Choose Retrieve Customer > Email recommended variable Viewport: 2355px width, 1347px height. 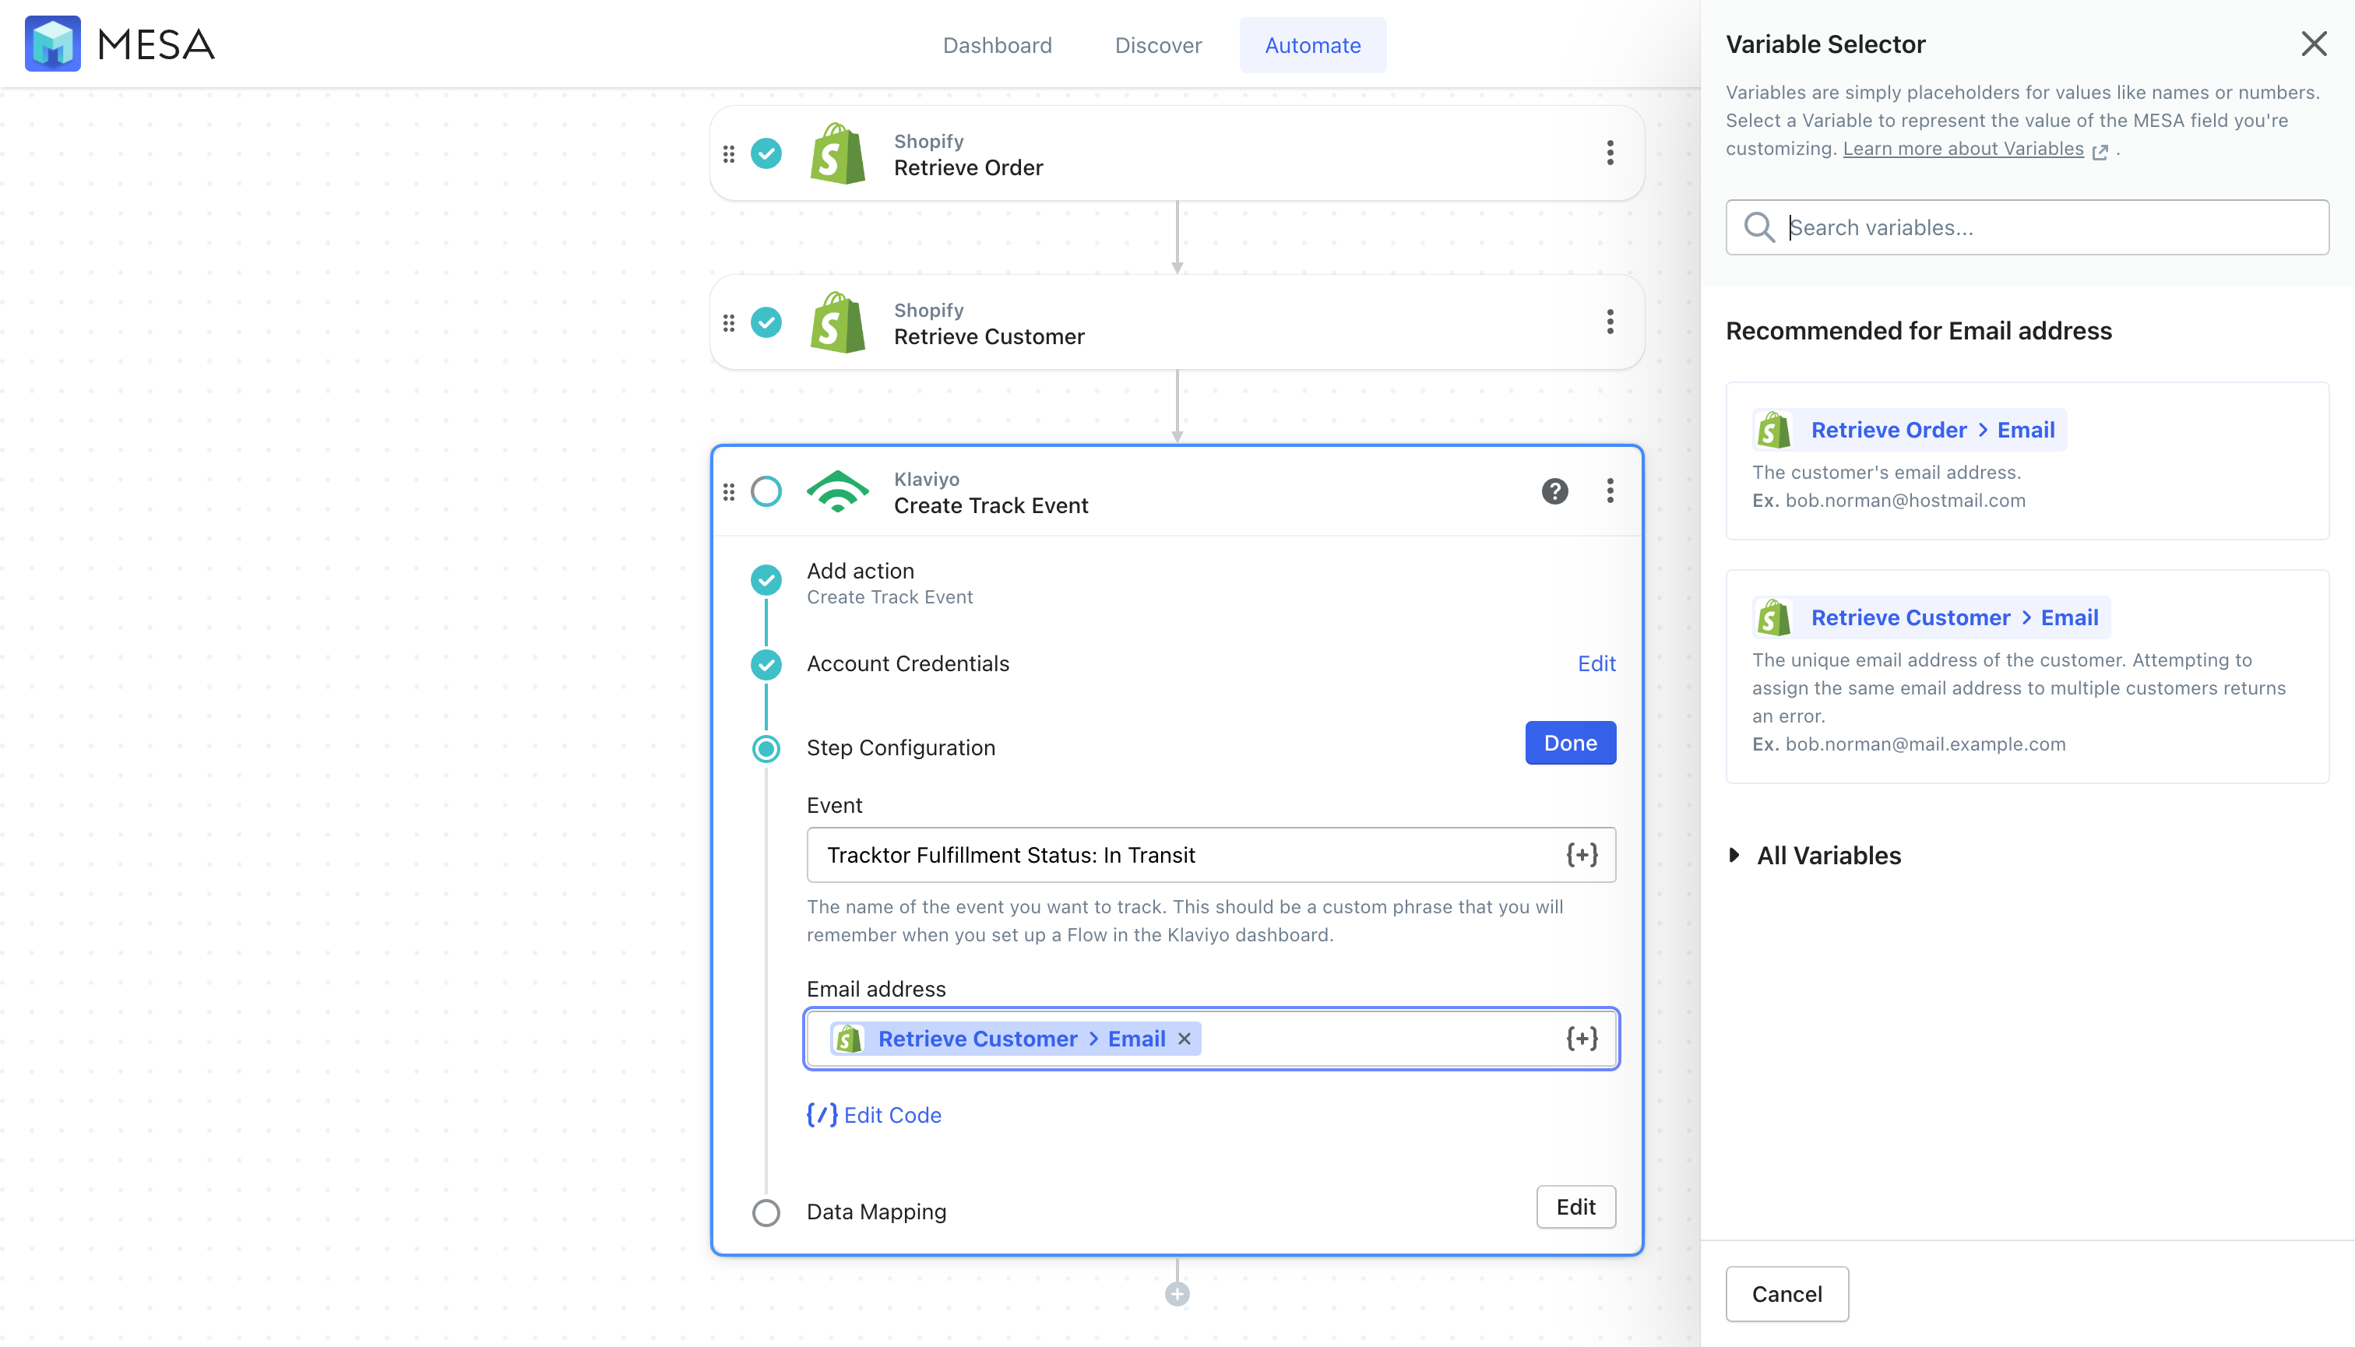click(x=1932, y=618)
